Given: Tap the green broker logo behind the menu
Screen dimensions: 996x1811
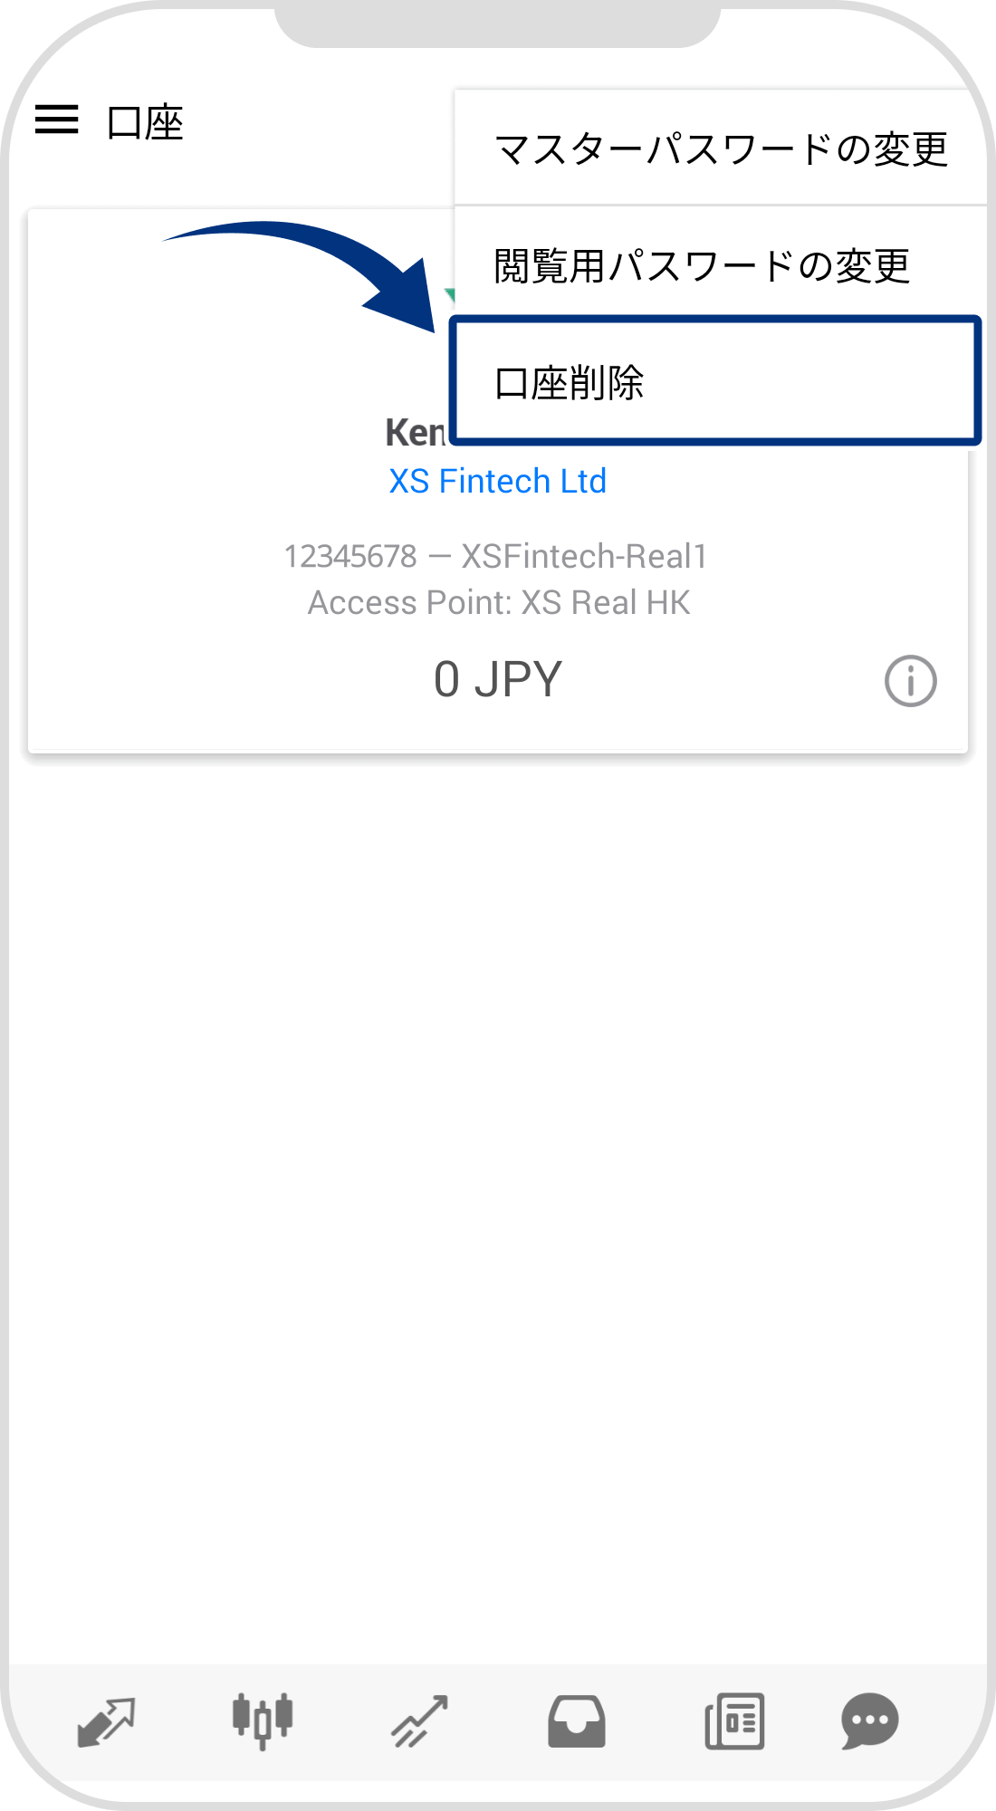Looking at the screenshot, I should click(448, 295).
